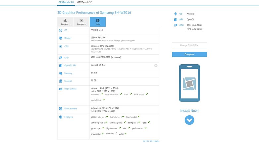Open the Device all results link
Image resolution: width=259 pixels, height=145 pixels.
coord(151,141)
